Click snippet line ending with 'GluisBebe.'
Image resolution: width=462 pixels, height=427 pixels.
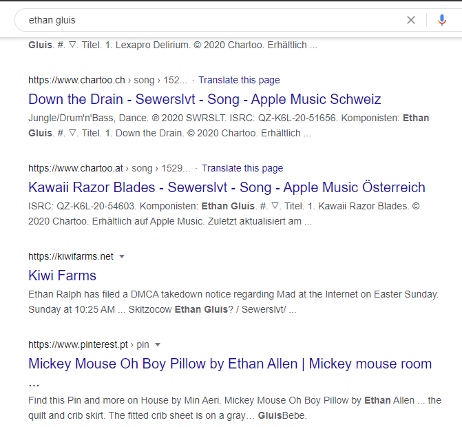[x=167, y=415]
